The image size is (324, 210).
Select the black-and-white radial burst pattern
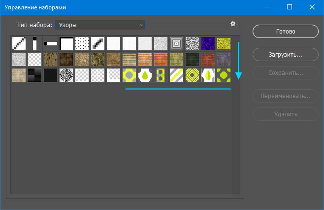tap(66, 75)
